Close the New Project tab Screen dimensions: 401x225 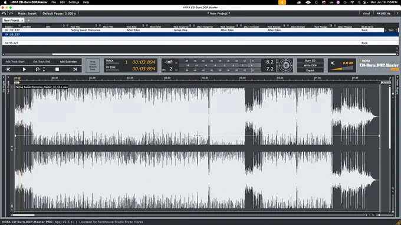tap(22, 20)
